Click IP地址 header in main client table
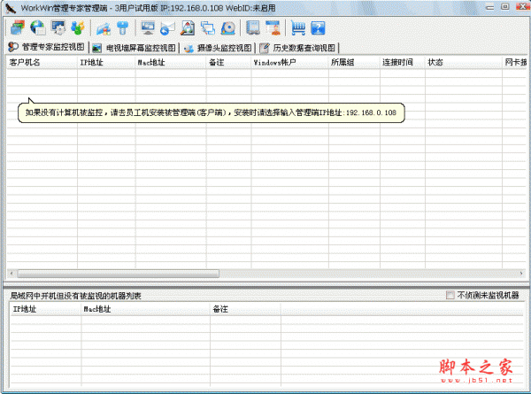This screenshot has width=531, height=394. 106,62
